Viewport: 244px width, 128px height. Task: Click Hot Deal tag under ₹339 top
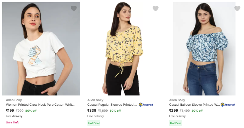[x=94, y=123]
